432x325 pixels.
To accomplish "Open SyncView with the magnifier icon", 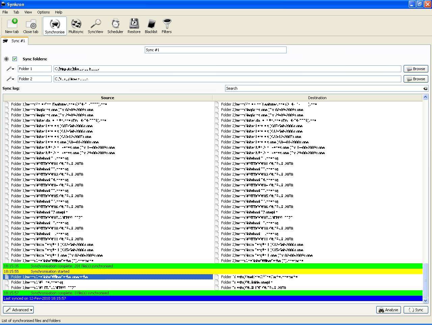I will [96, 26].
